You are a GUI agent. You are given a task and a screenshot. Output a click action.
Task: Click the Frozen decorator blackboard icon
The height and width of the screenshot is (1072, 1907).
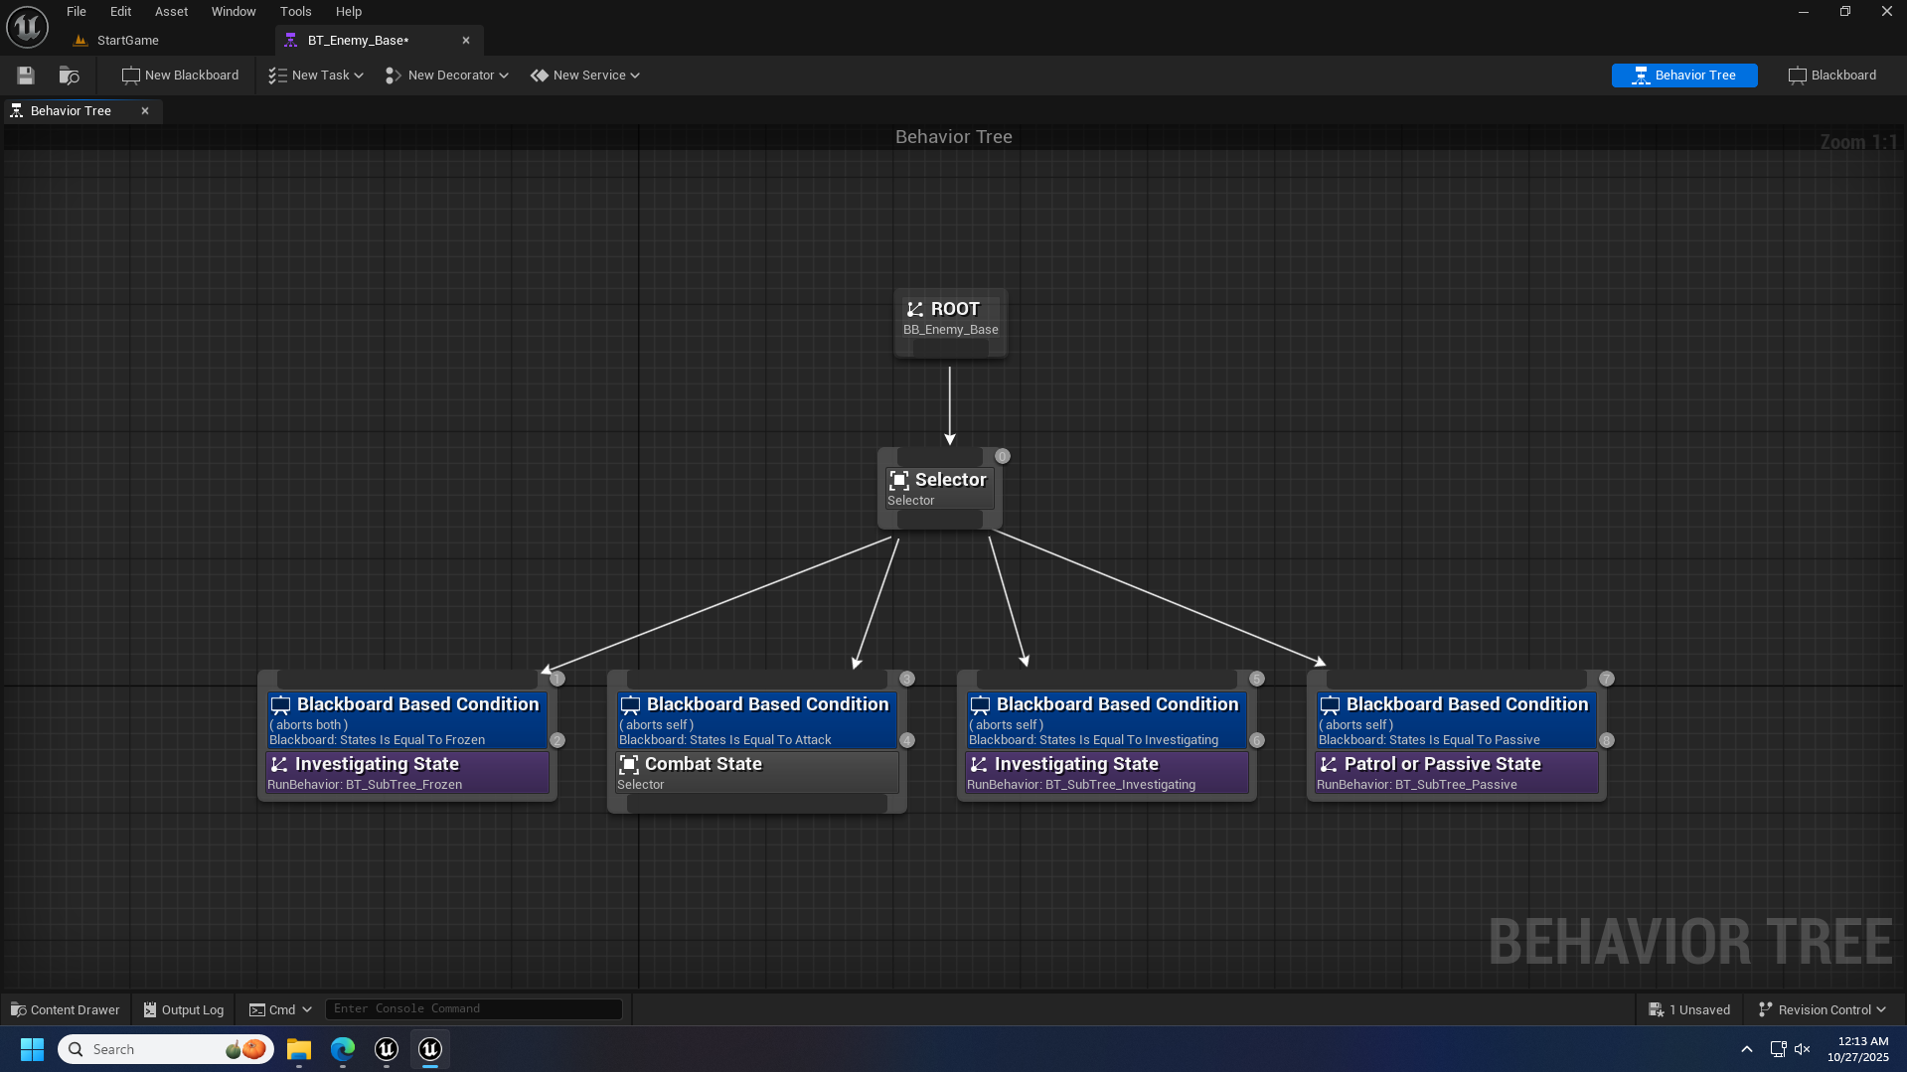point(280,705)
